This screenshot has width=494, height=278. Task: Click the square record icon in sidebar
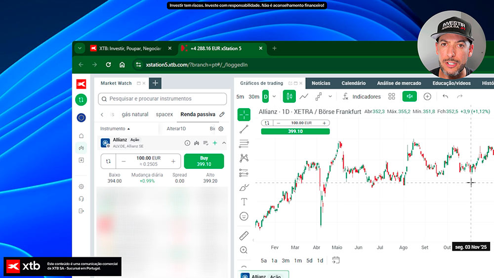[x=82, y=160]
